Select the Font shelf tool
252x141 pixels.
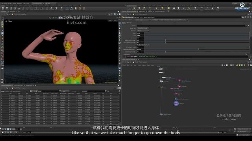(x=56, y=8)
